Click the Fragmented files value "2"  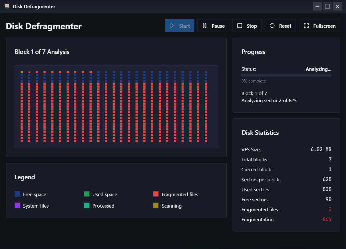pyautogui.click(x=330, y=209)
